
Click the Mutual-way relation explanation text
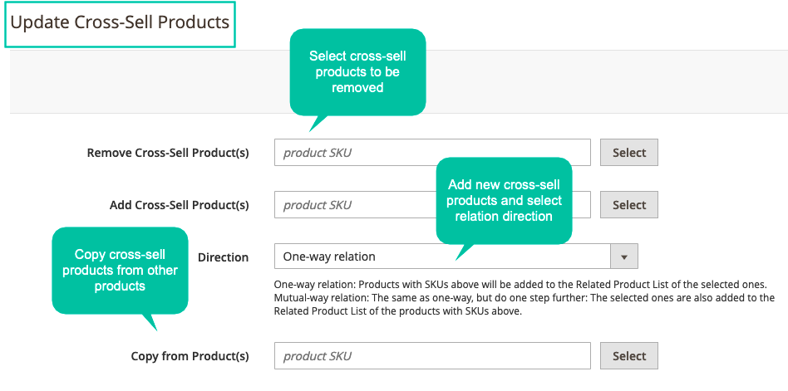click(x=525, y=305)
